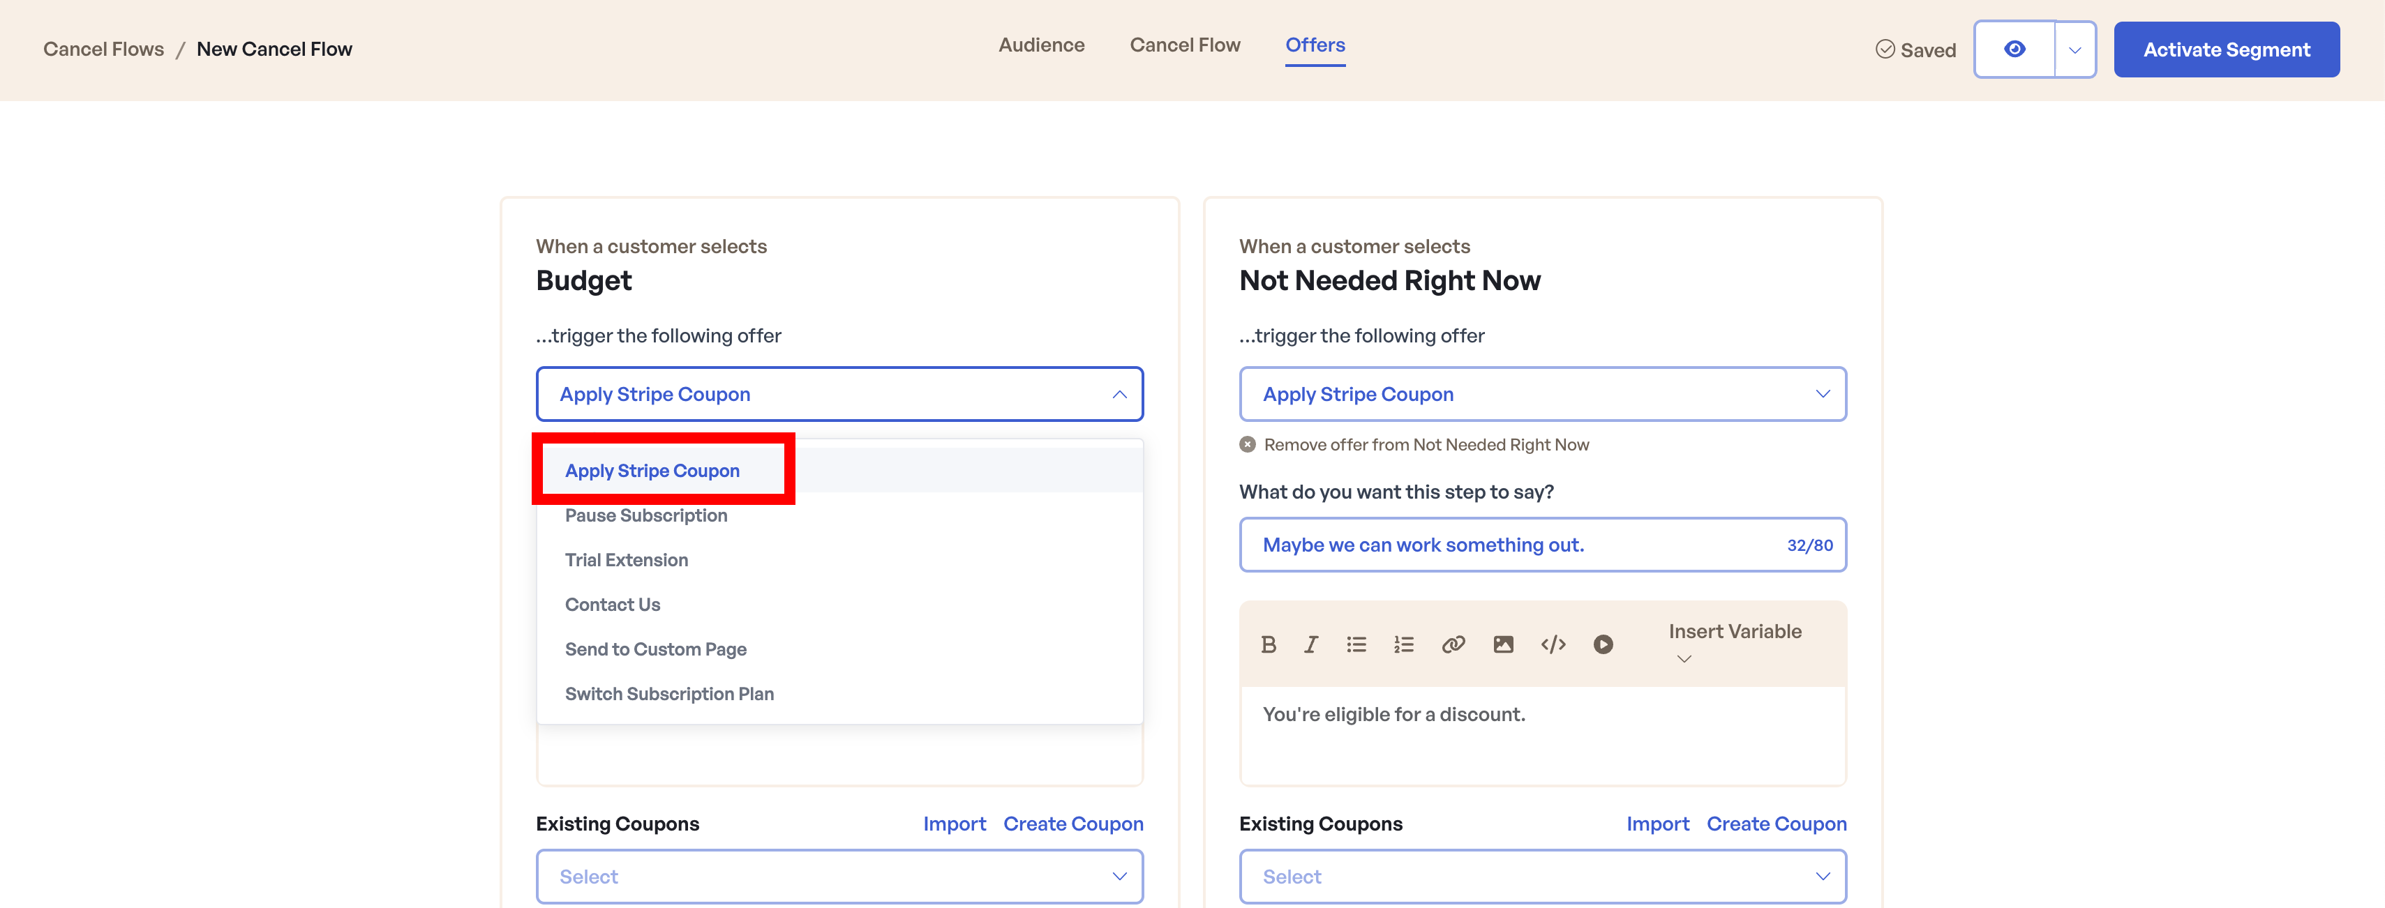Click the eye preview button
The width and height of the screenshot is (2385, 908).
(2014, 49)
